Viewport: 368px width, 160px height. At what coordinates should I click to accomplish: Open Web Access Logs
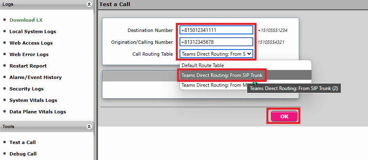(x=31, y=43)
